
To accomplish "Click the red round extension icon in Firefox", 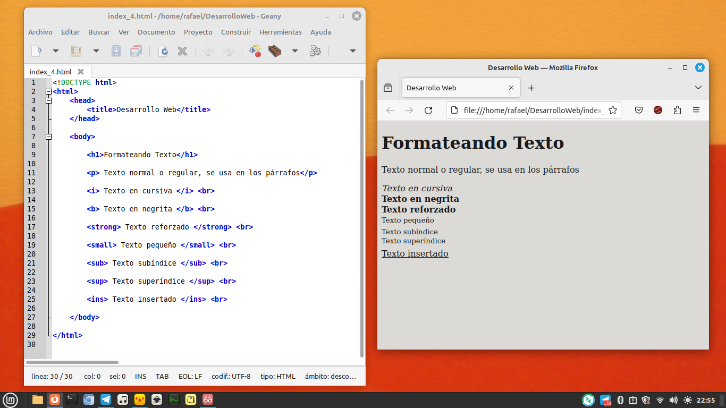I will point(658,110).
